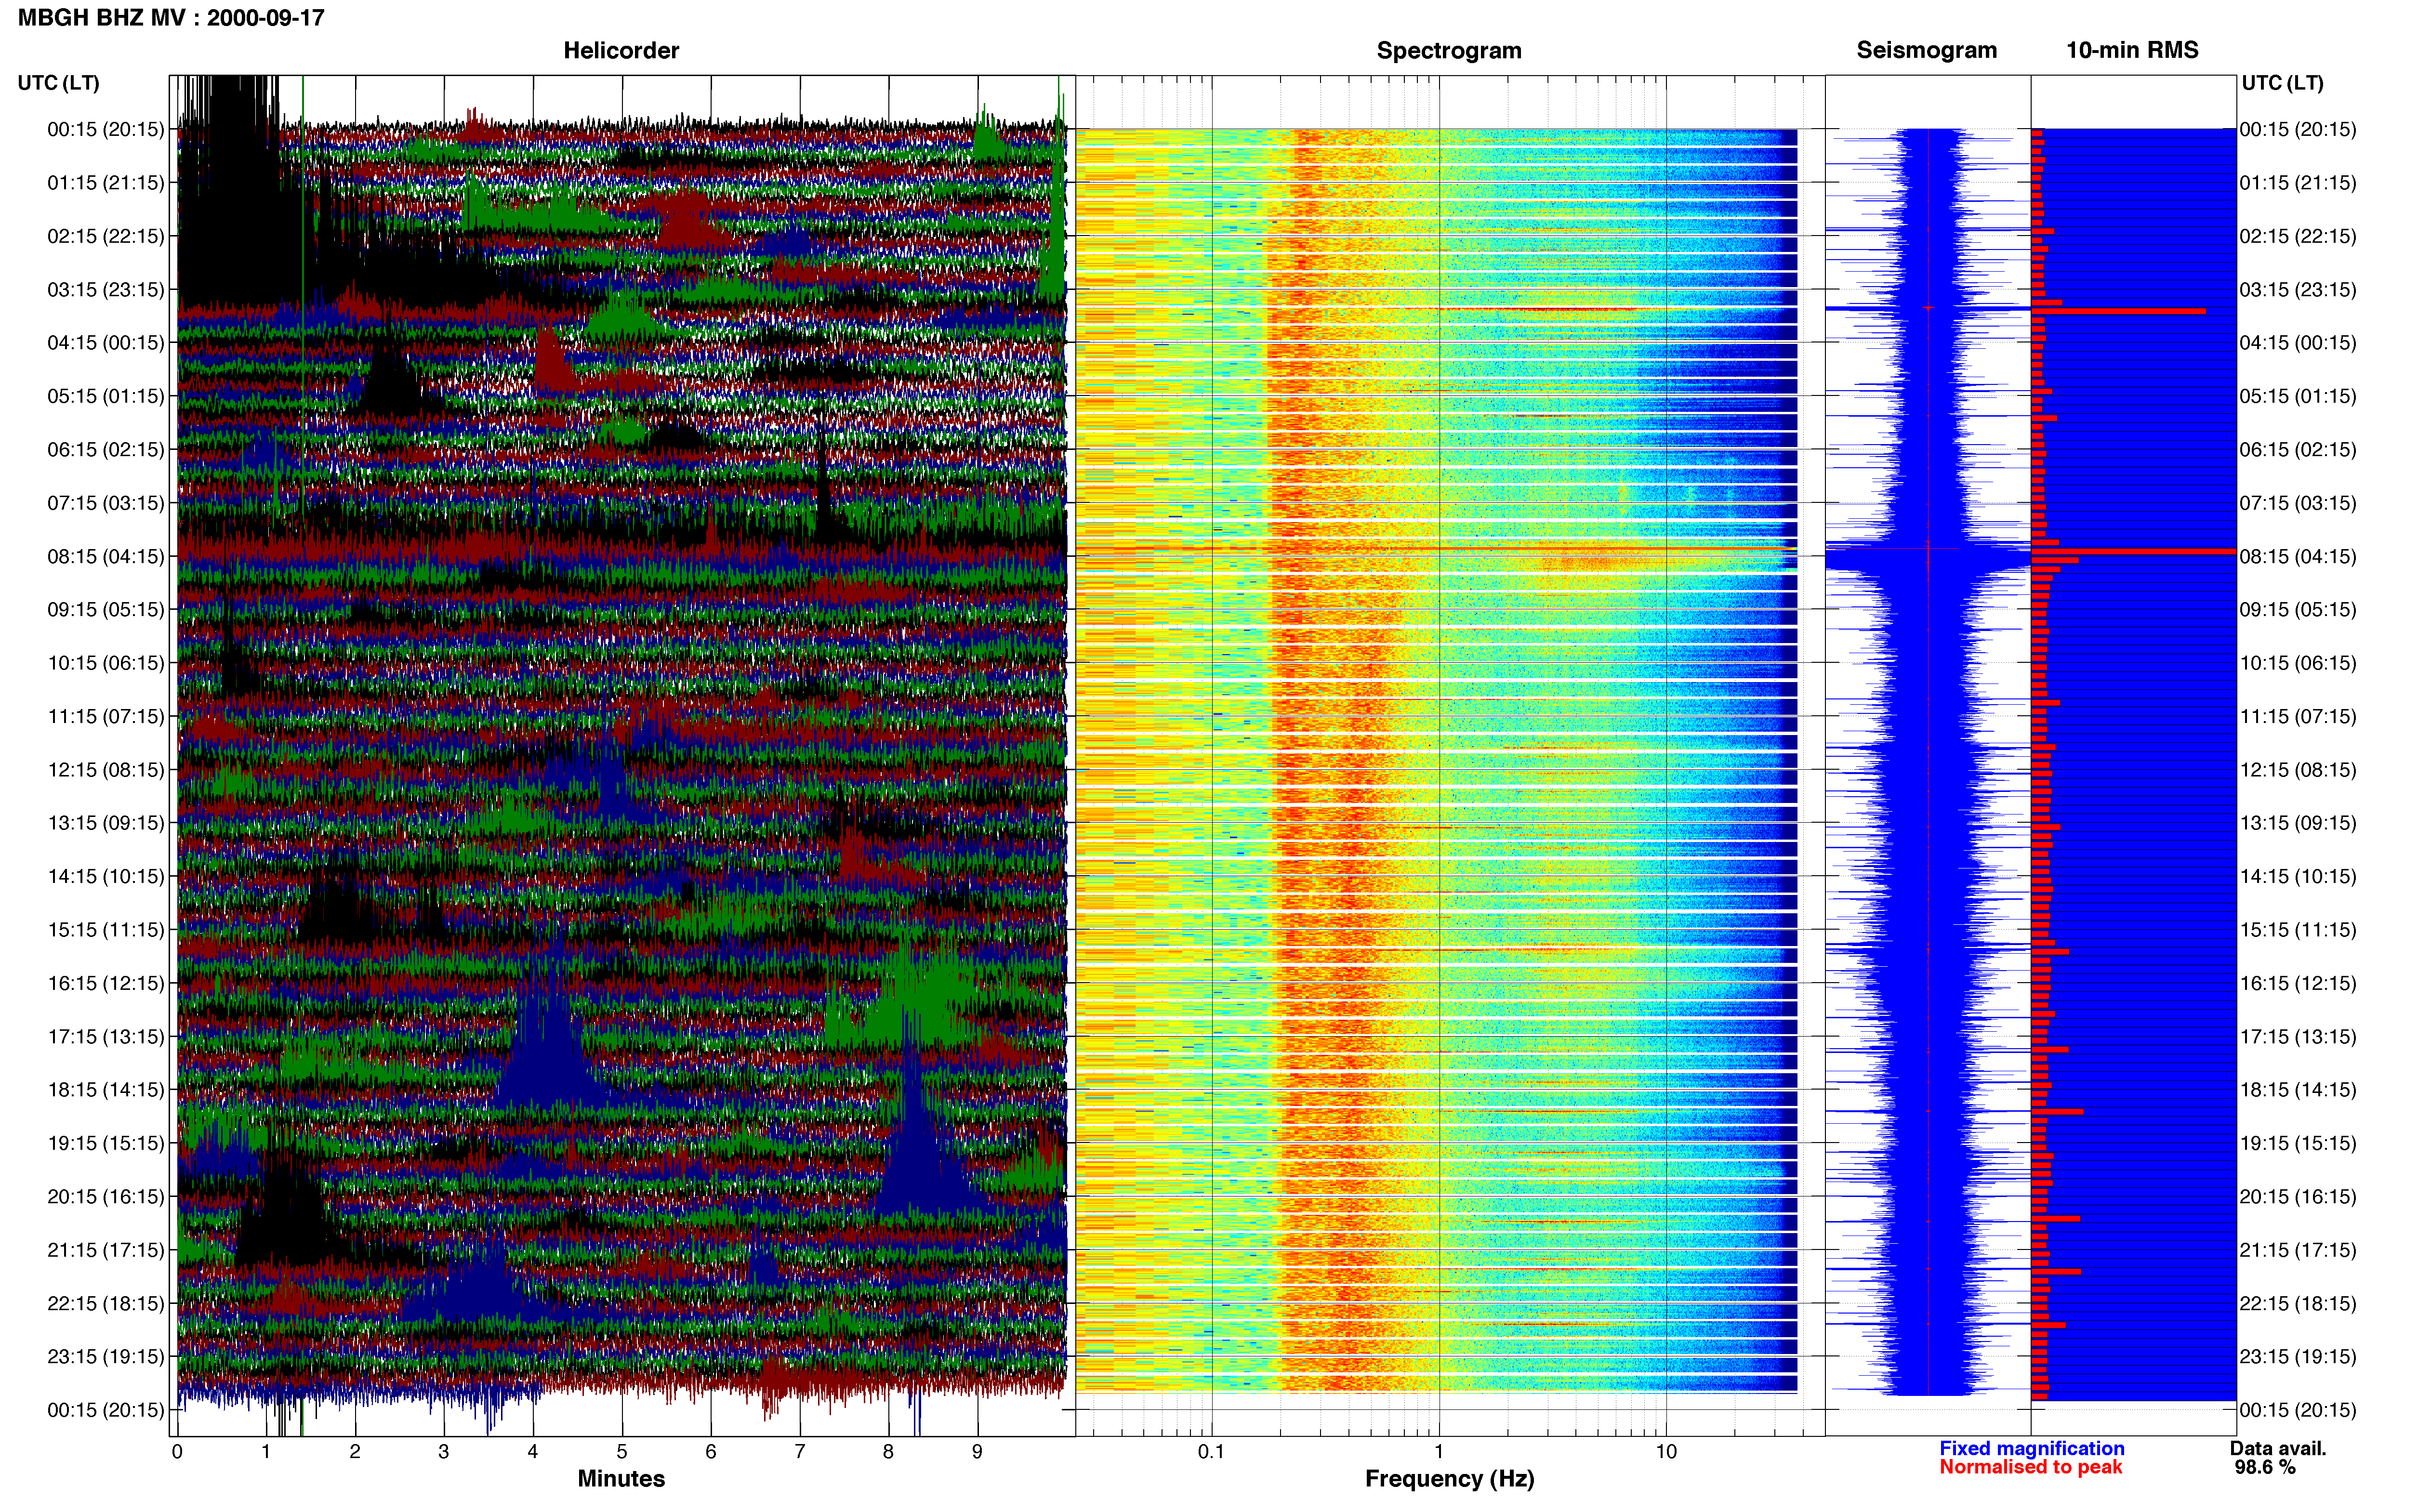The width and height of the screenshot is (2418, 1512).
Task: Select the '10-min RMS' panel heading
Action: point(2132,50)
